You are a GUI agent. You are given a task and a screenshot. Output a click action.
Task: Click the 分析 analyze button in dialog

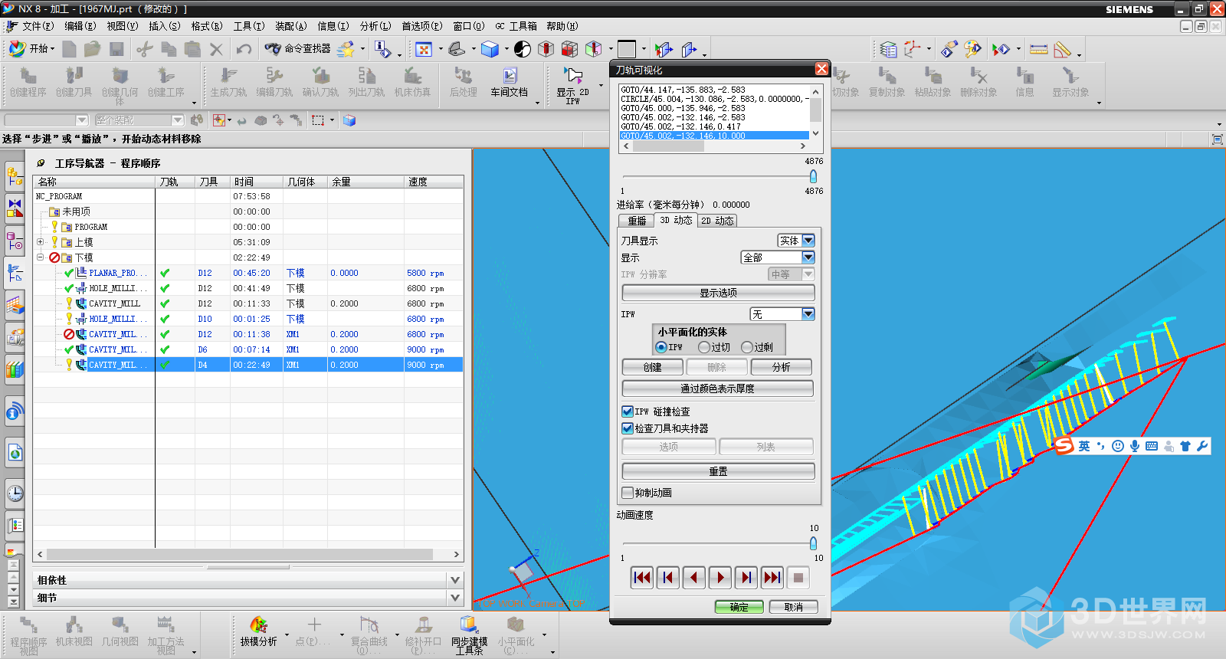[781, 367]
